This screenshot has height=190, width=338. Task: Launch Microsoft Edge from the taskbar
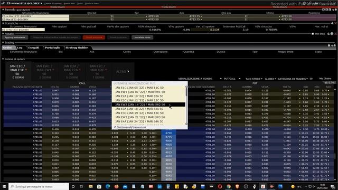pyautogui.click(x=108, y=186)
